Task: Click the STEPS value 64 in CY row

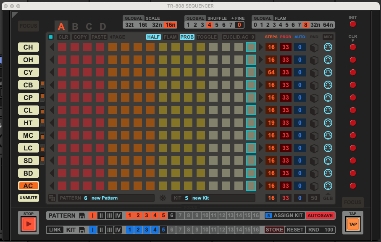Action: point(271,72)
